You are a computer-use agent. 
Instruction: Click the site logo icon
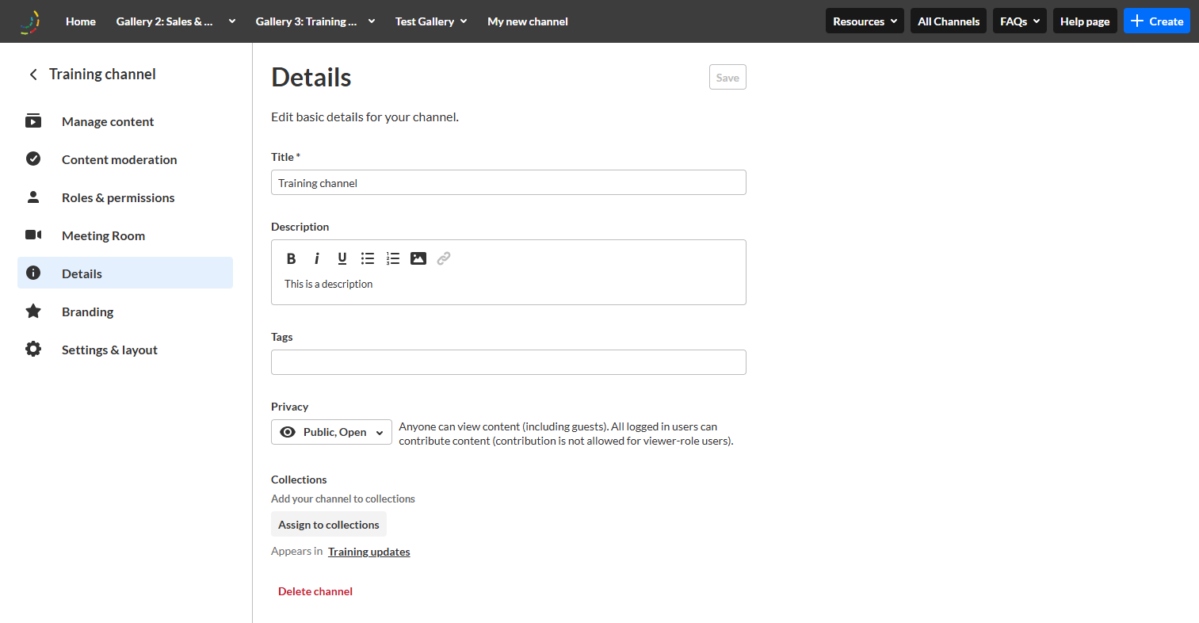point(30,21)
